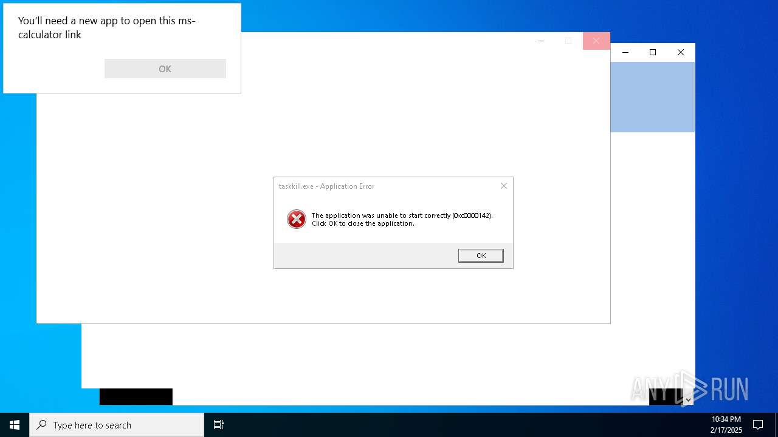
Task: Open the Windows Start menu
Action: 15,425
